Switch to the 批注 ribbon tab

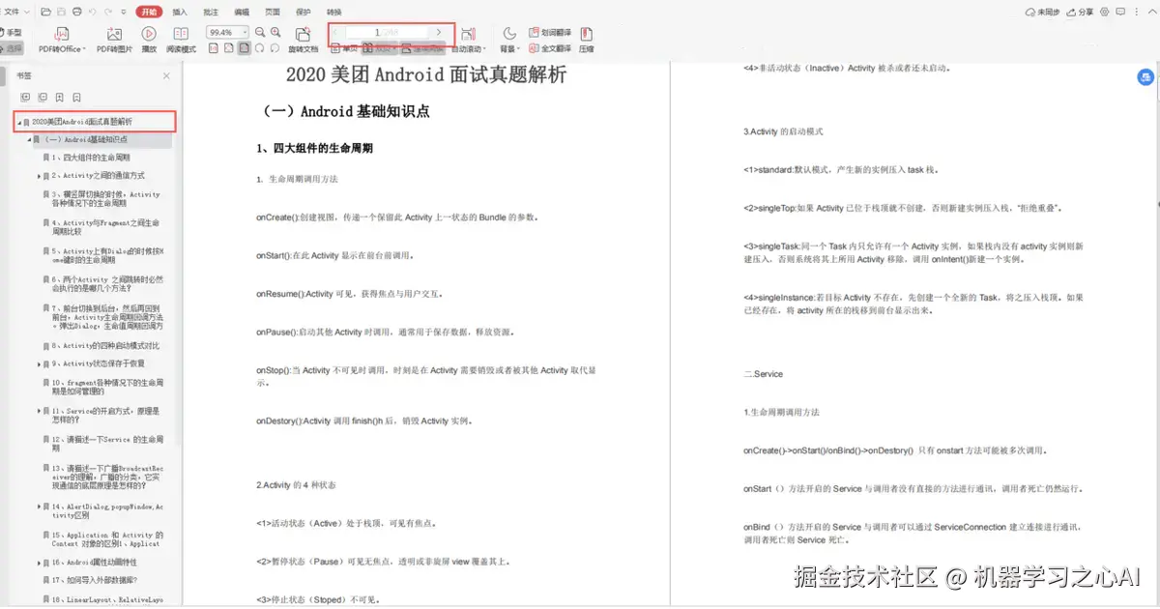click(211, 12)
